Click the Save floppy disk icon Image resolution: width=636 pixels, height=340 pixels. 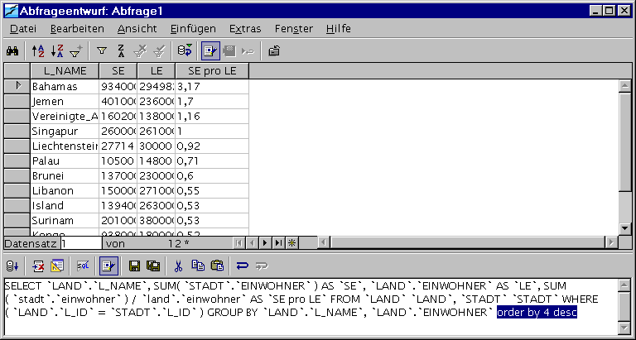(x=134, y=266)
